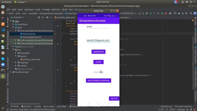
Task: Open the File menu
Action: (x=9, y=10)
